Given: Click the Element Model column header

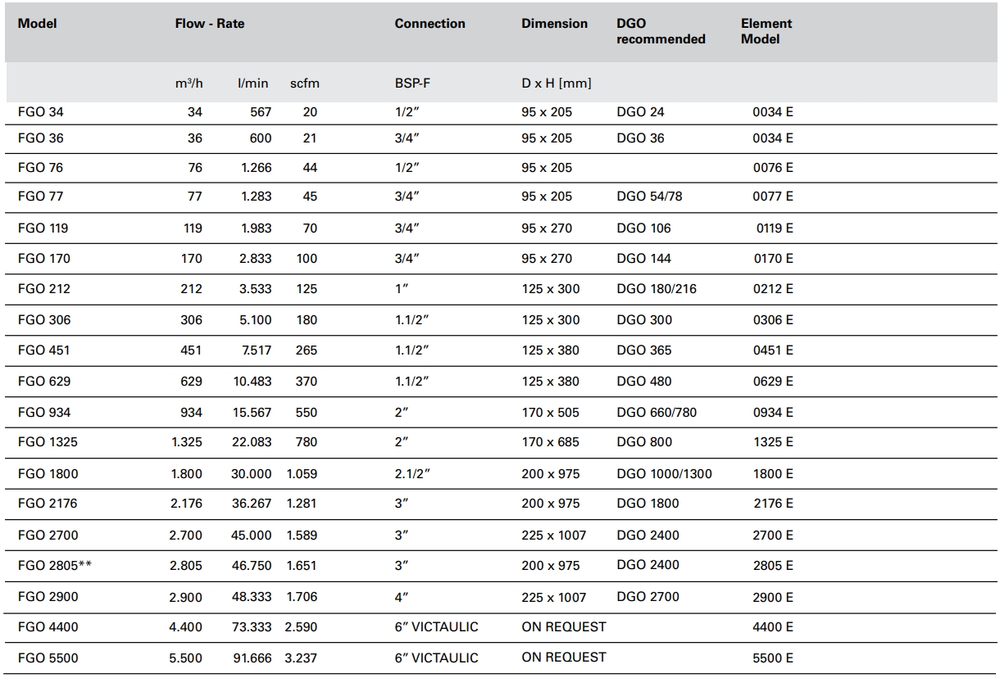Looking at the screenshot, I should coord(766,31).
